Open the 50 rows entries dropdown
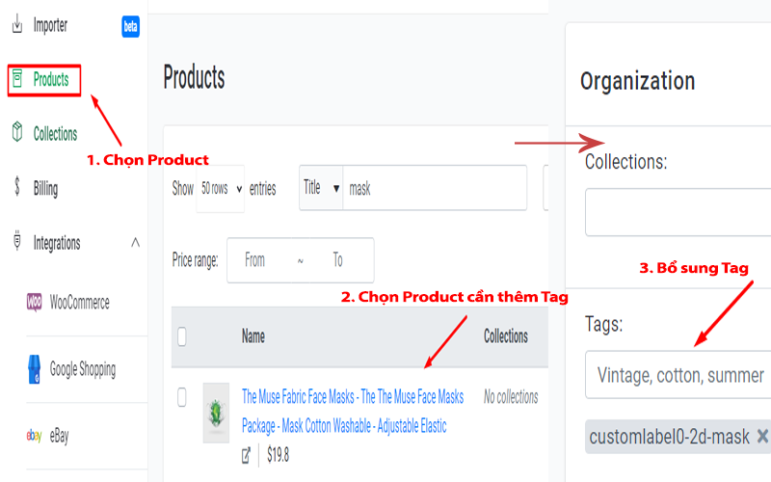 click(x=221, y=189)
